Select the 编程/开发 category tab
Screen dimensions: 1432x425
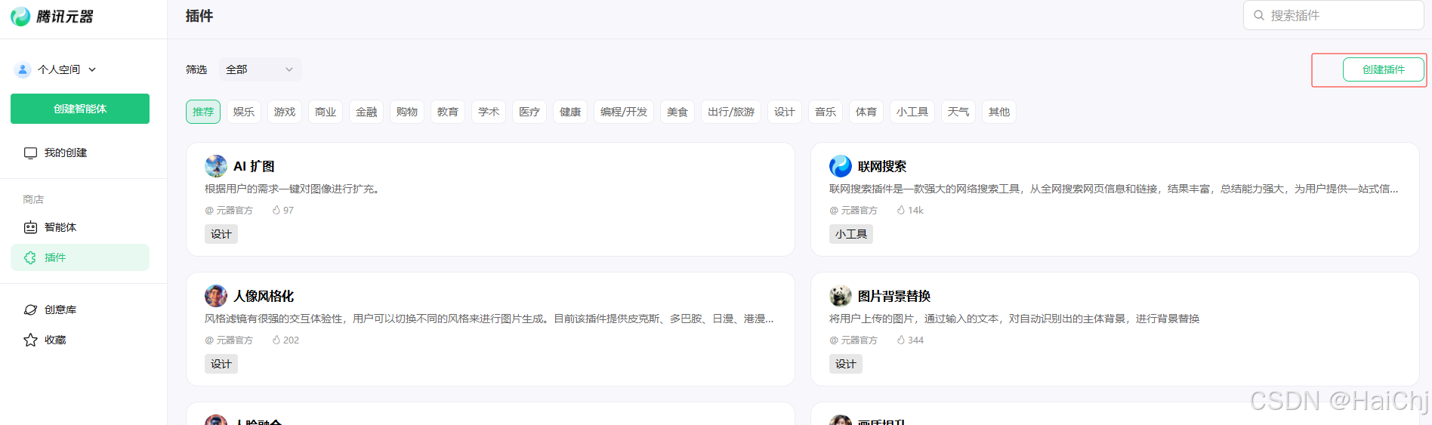point(624,112)
